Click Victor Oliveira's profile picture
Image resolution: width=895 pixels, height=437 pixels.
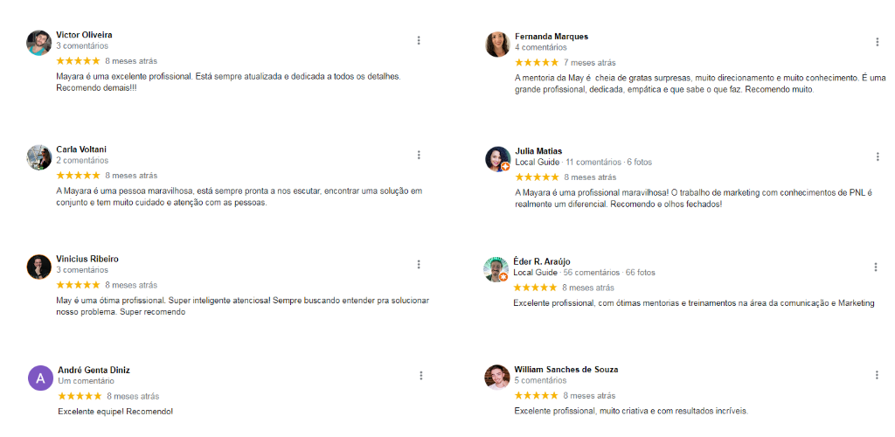click(x=38, y=43)
